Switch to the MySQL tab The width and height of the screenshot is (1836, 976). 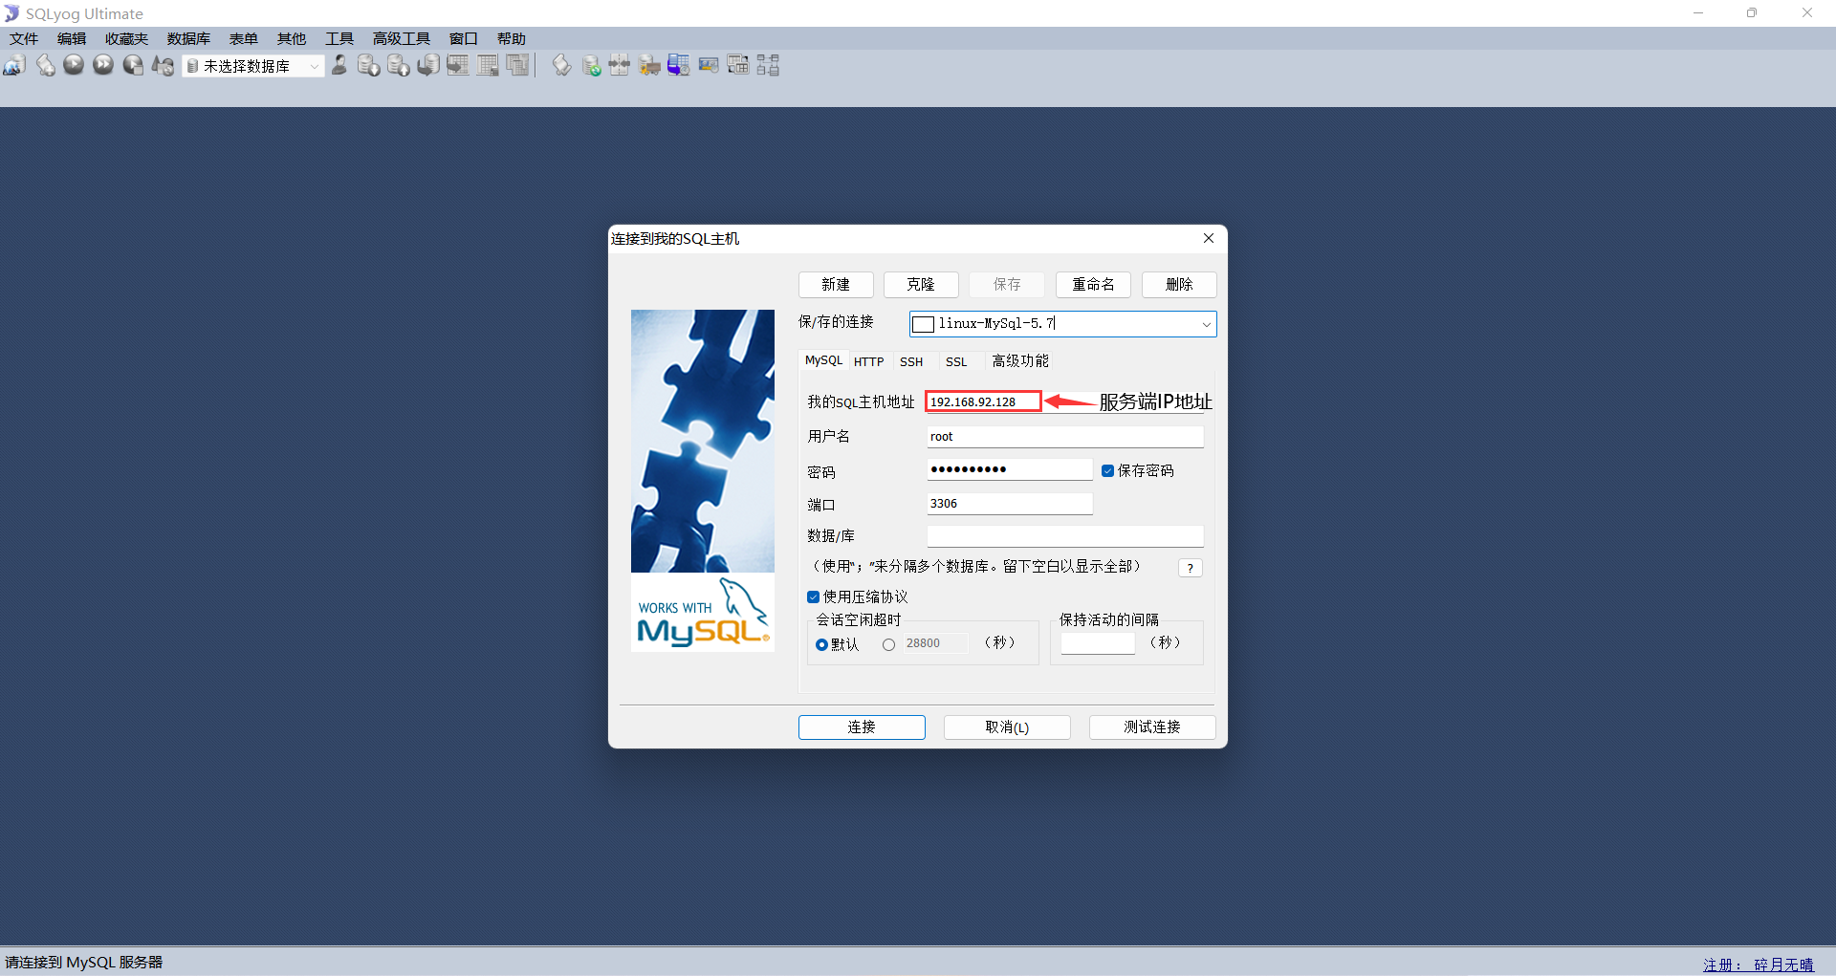823,360
